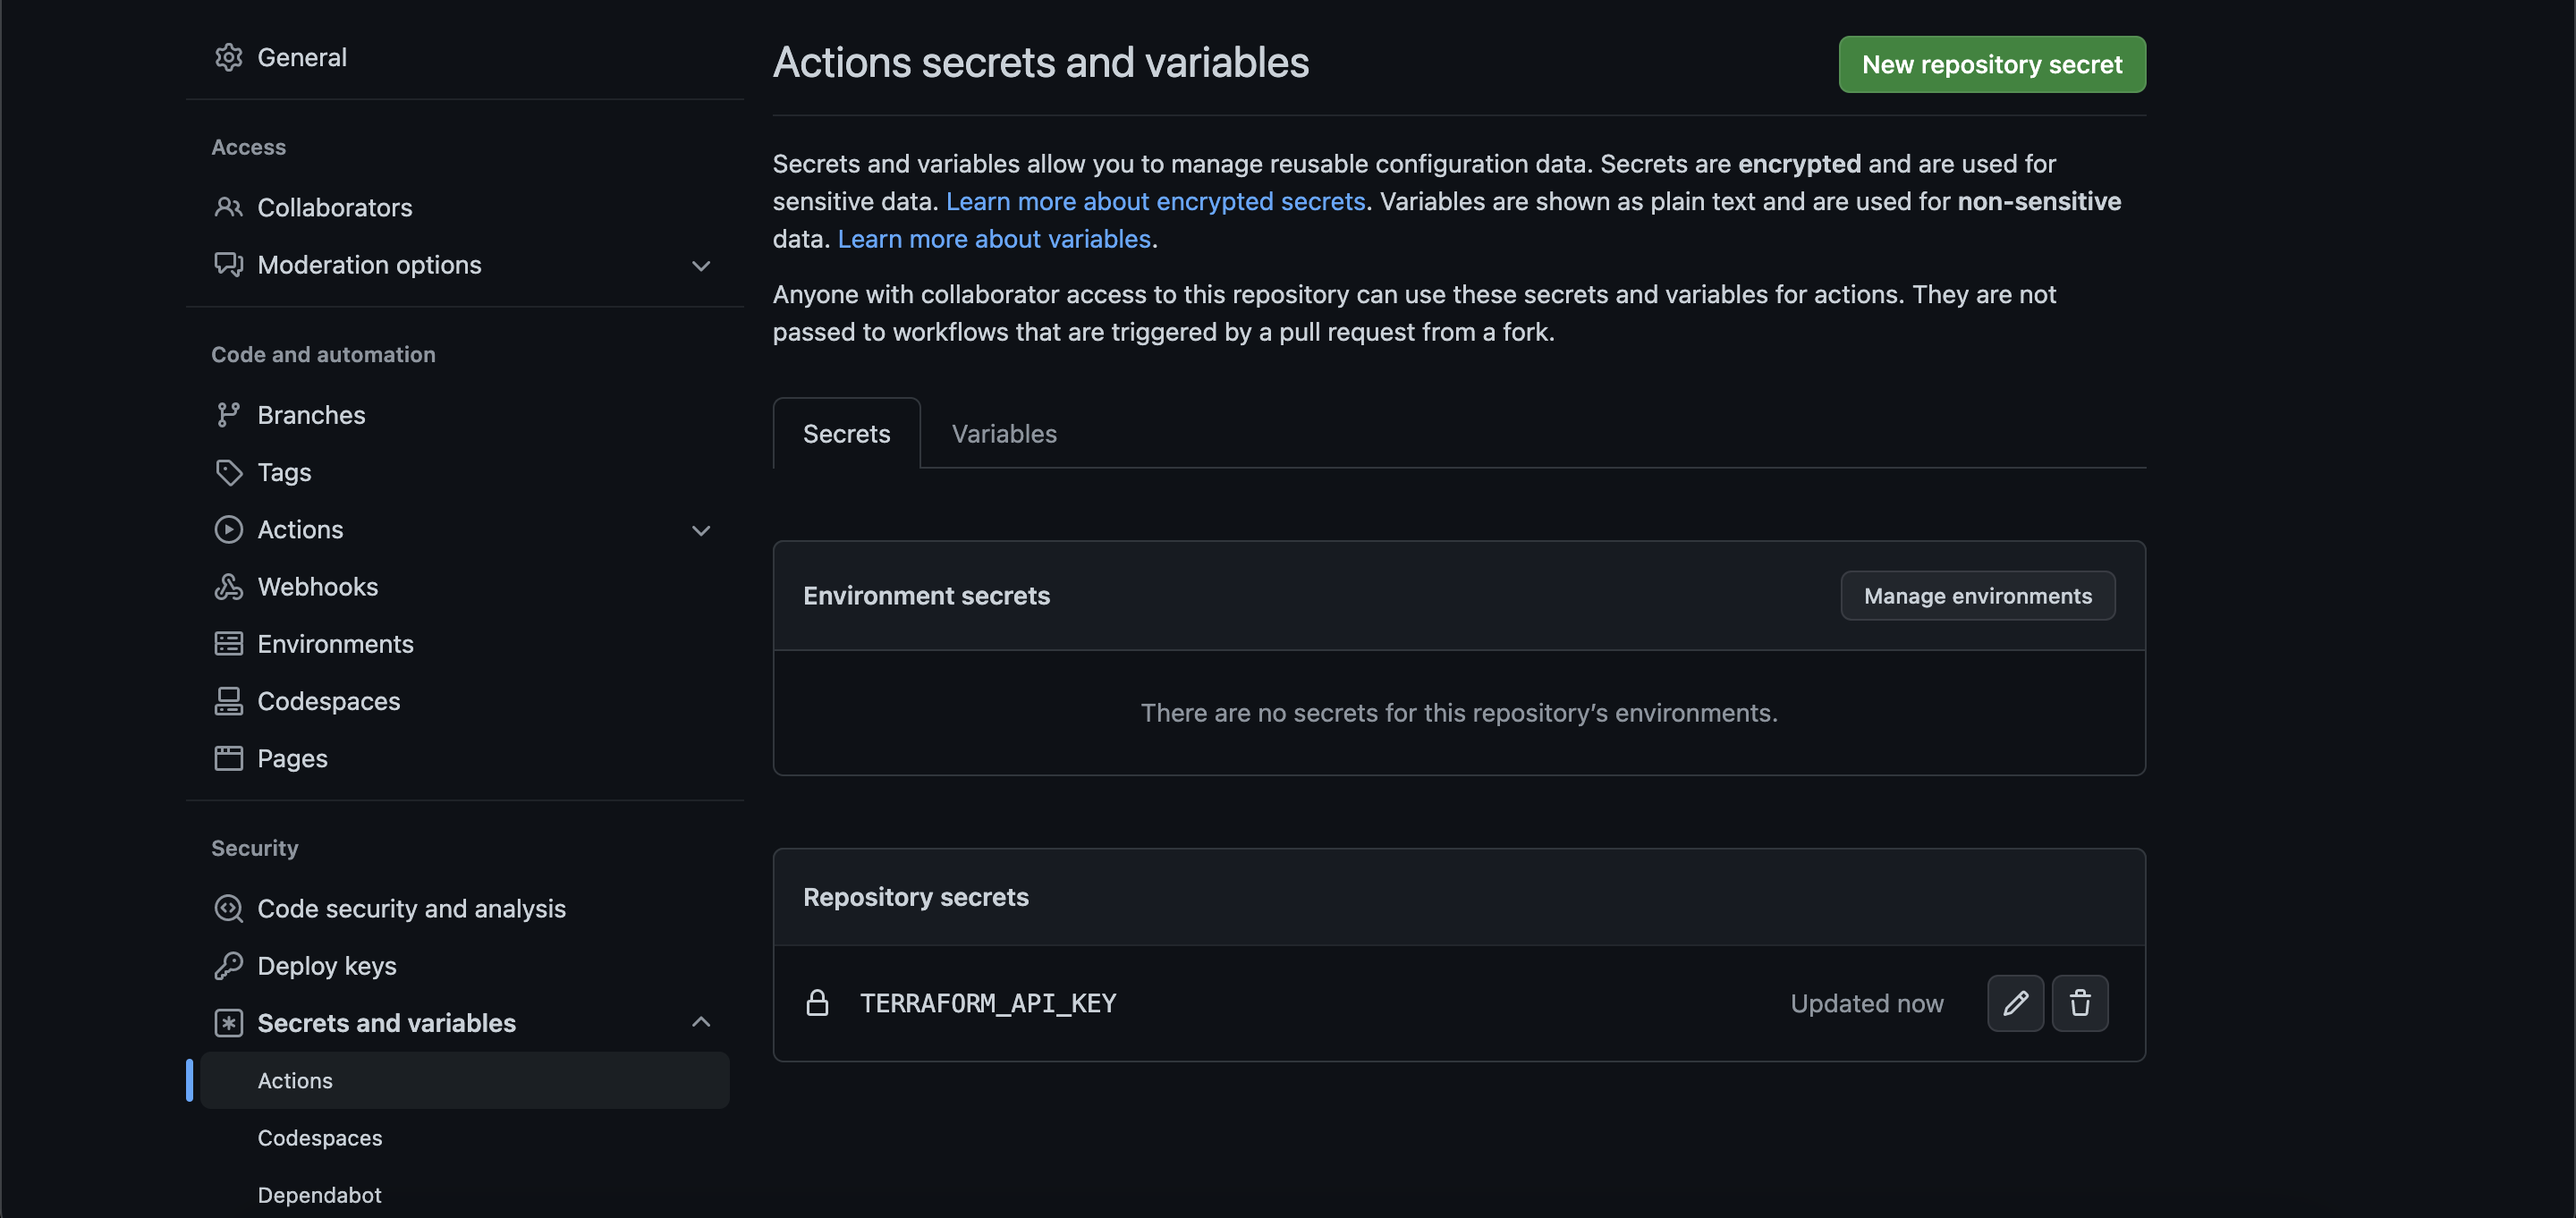Open Codespaces under Secrets and variables

[319, 1138]
